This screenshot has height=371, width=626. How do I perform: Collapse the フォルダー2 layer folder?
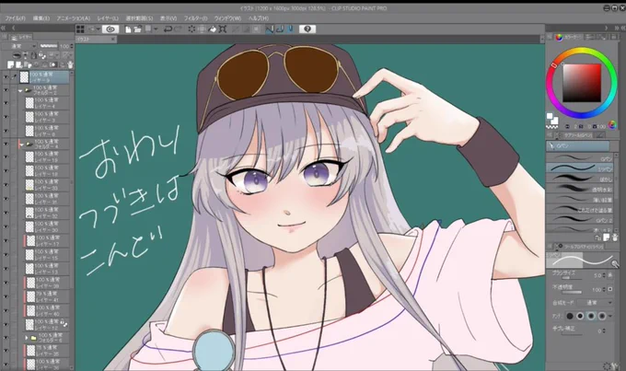pos(20,90)
